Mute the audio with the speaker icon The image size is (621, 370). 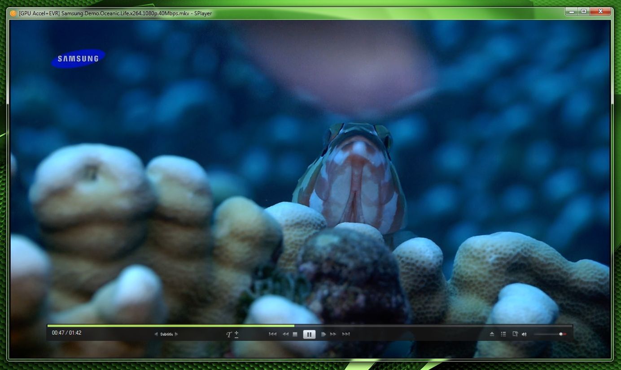coord(524,334)
